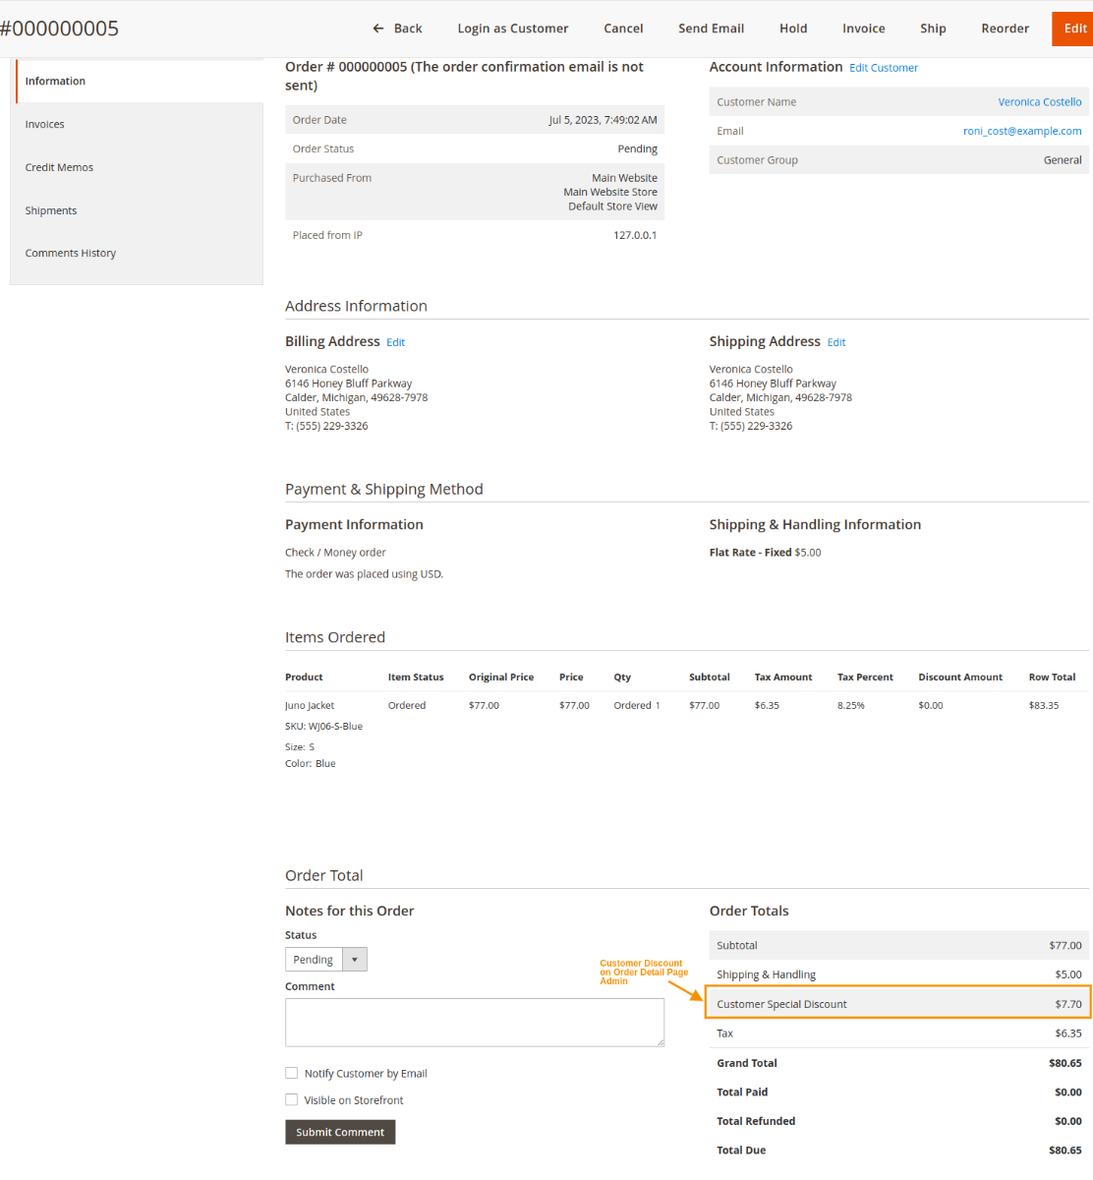The height and width of the screenshot is (1180, 1093).
Task: Open the Edit Customer link
Action: click(x=883, y=67)
